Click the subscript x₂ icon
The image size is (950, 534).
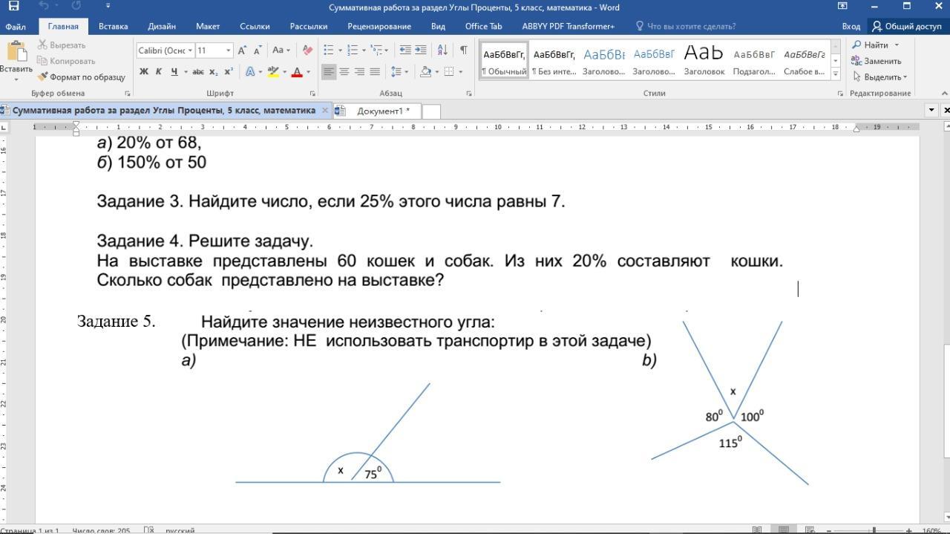point(213,72)
